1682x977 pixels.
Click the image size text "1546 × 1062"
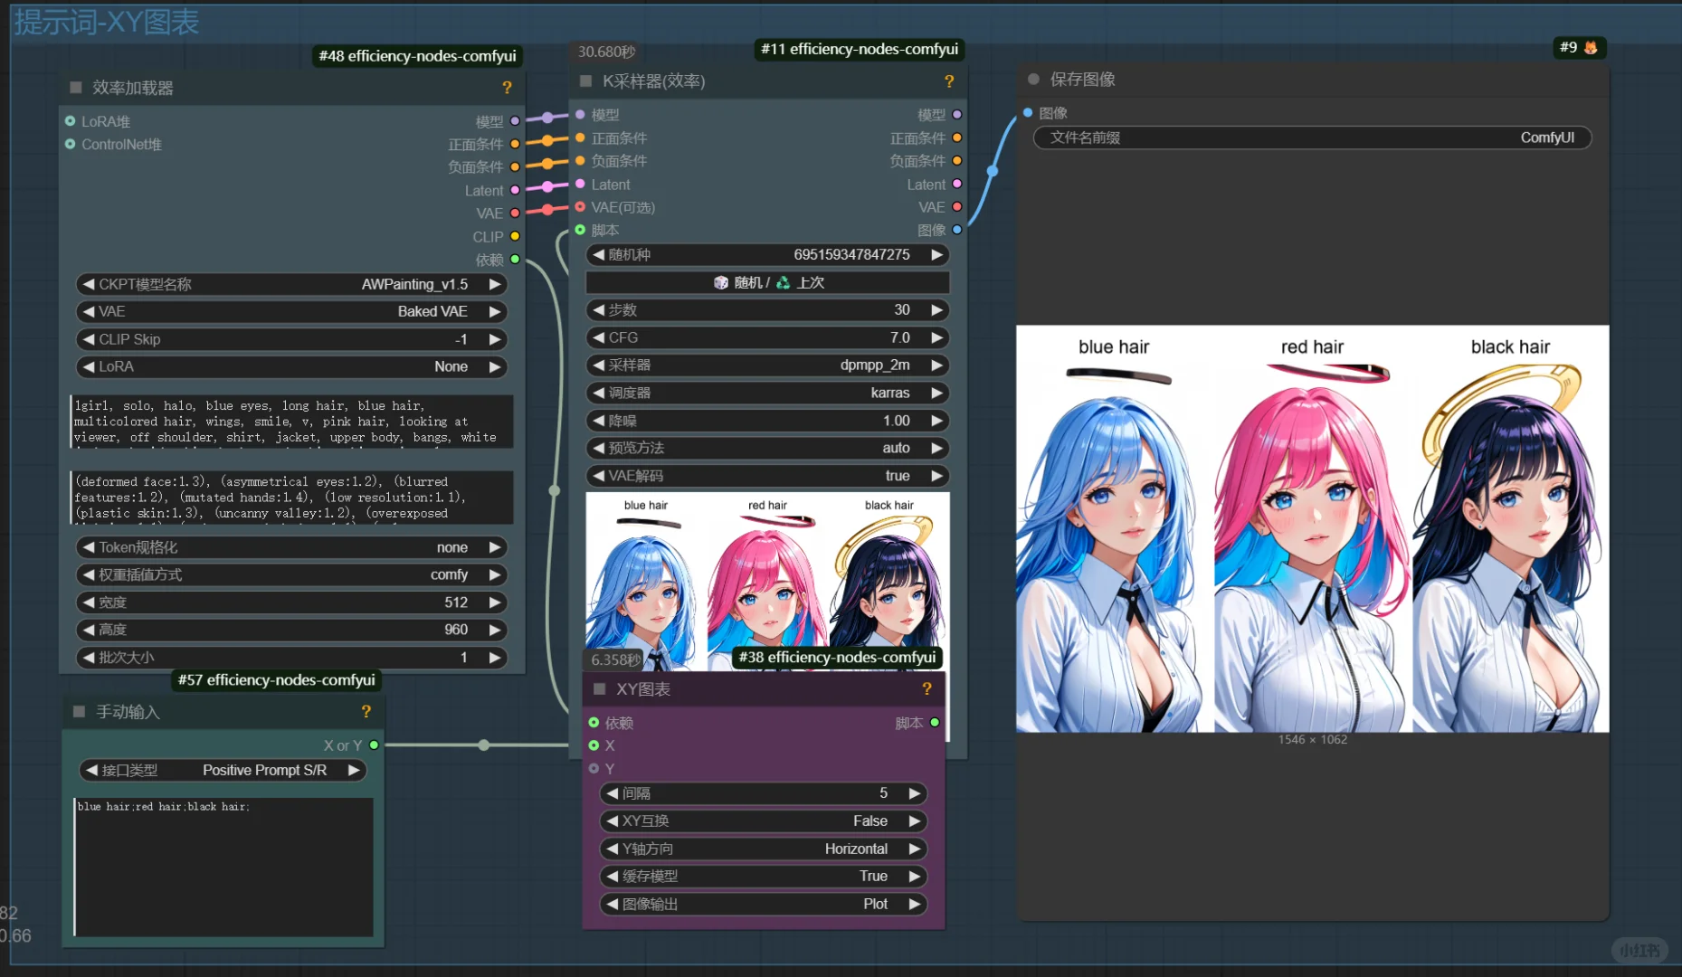click(1312, 740)
